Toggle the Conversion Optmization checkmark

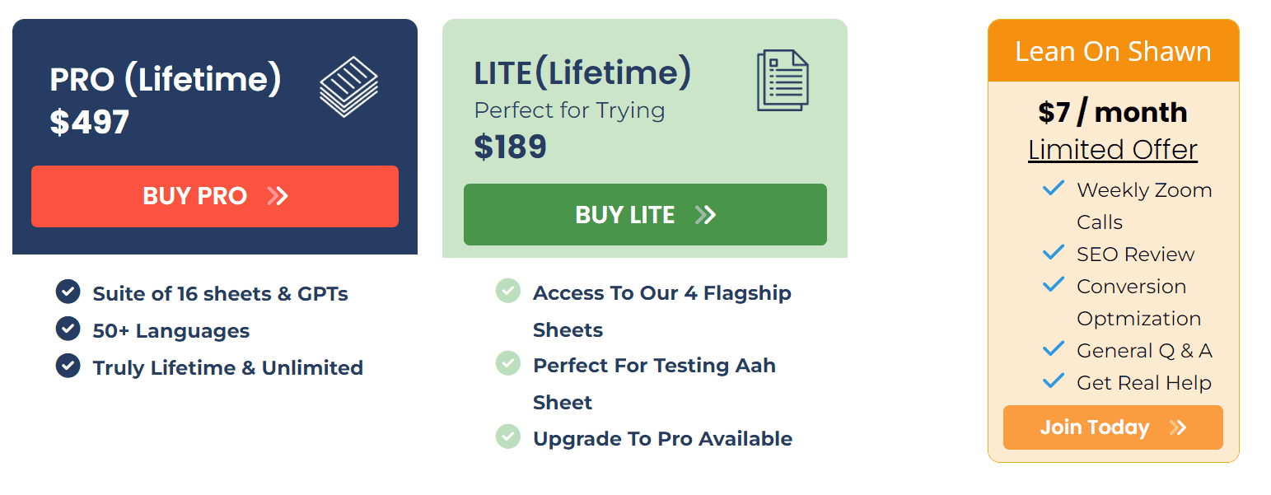point(1053,284)
